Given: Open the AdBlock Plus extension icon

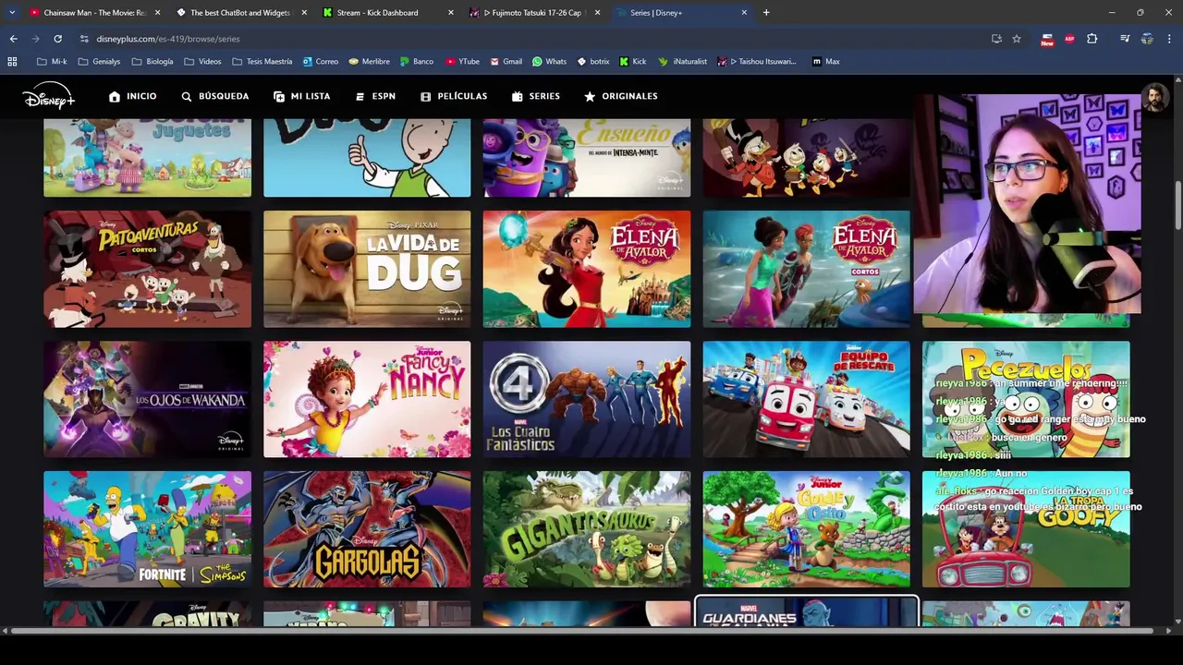Looking at the screenshot, I should point(1069,39).
